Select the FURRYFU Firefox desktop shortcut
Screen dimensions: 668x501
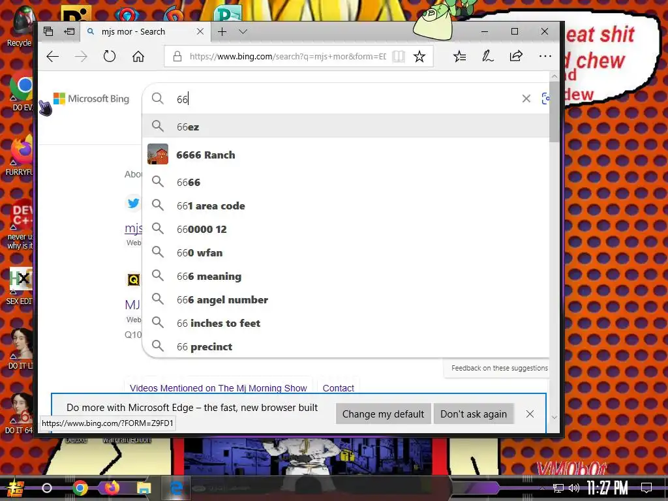20,155
